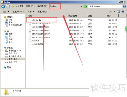The width and height of the screenshot is (127, 97).
Task: Open 杂七杂八 (E:) drive
Action: pyautogui.click(x=14, y=56)
